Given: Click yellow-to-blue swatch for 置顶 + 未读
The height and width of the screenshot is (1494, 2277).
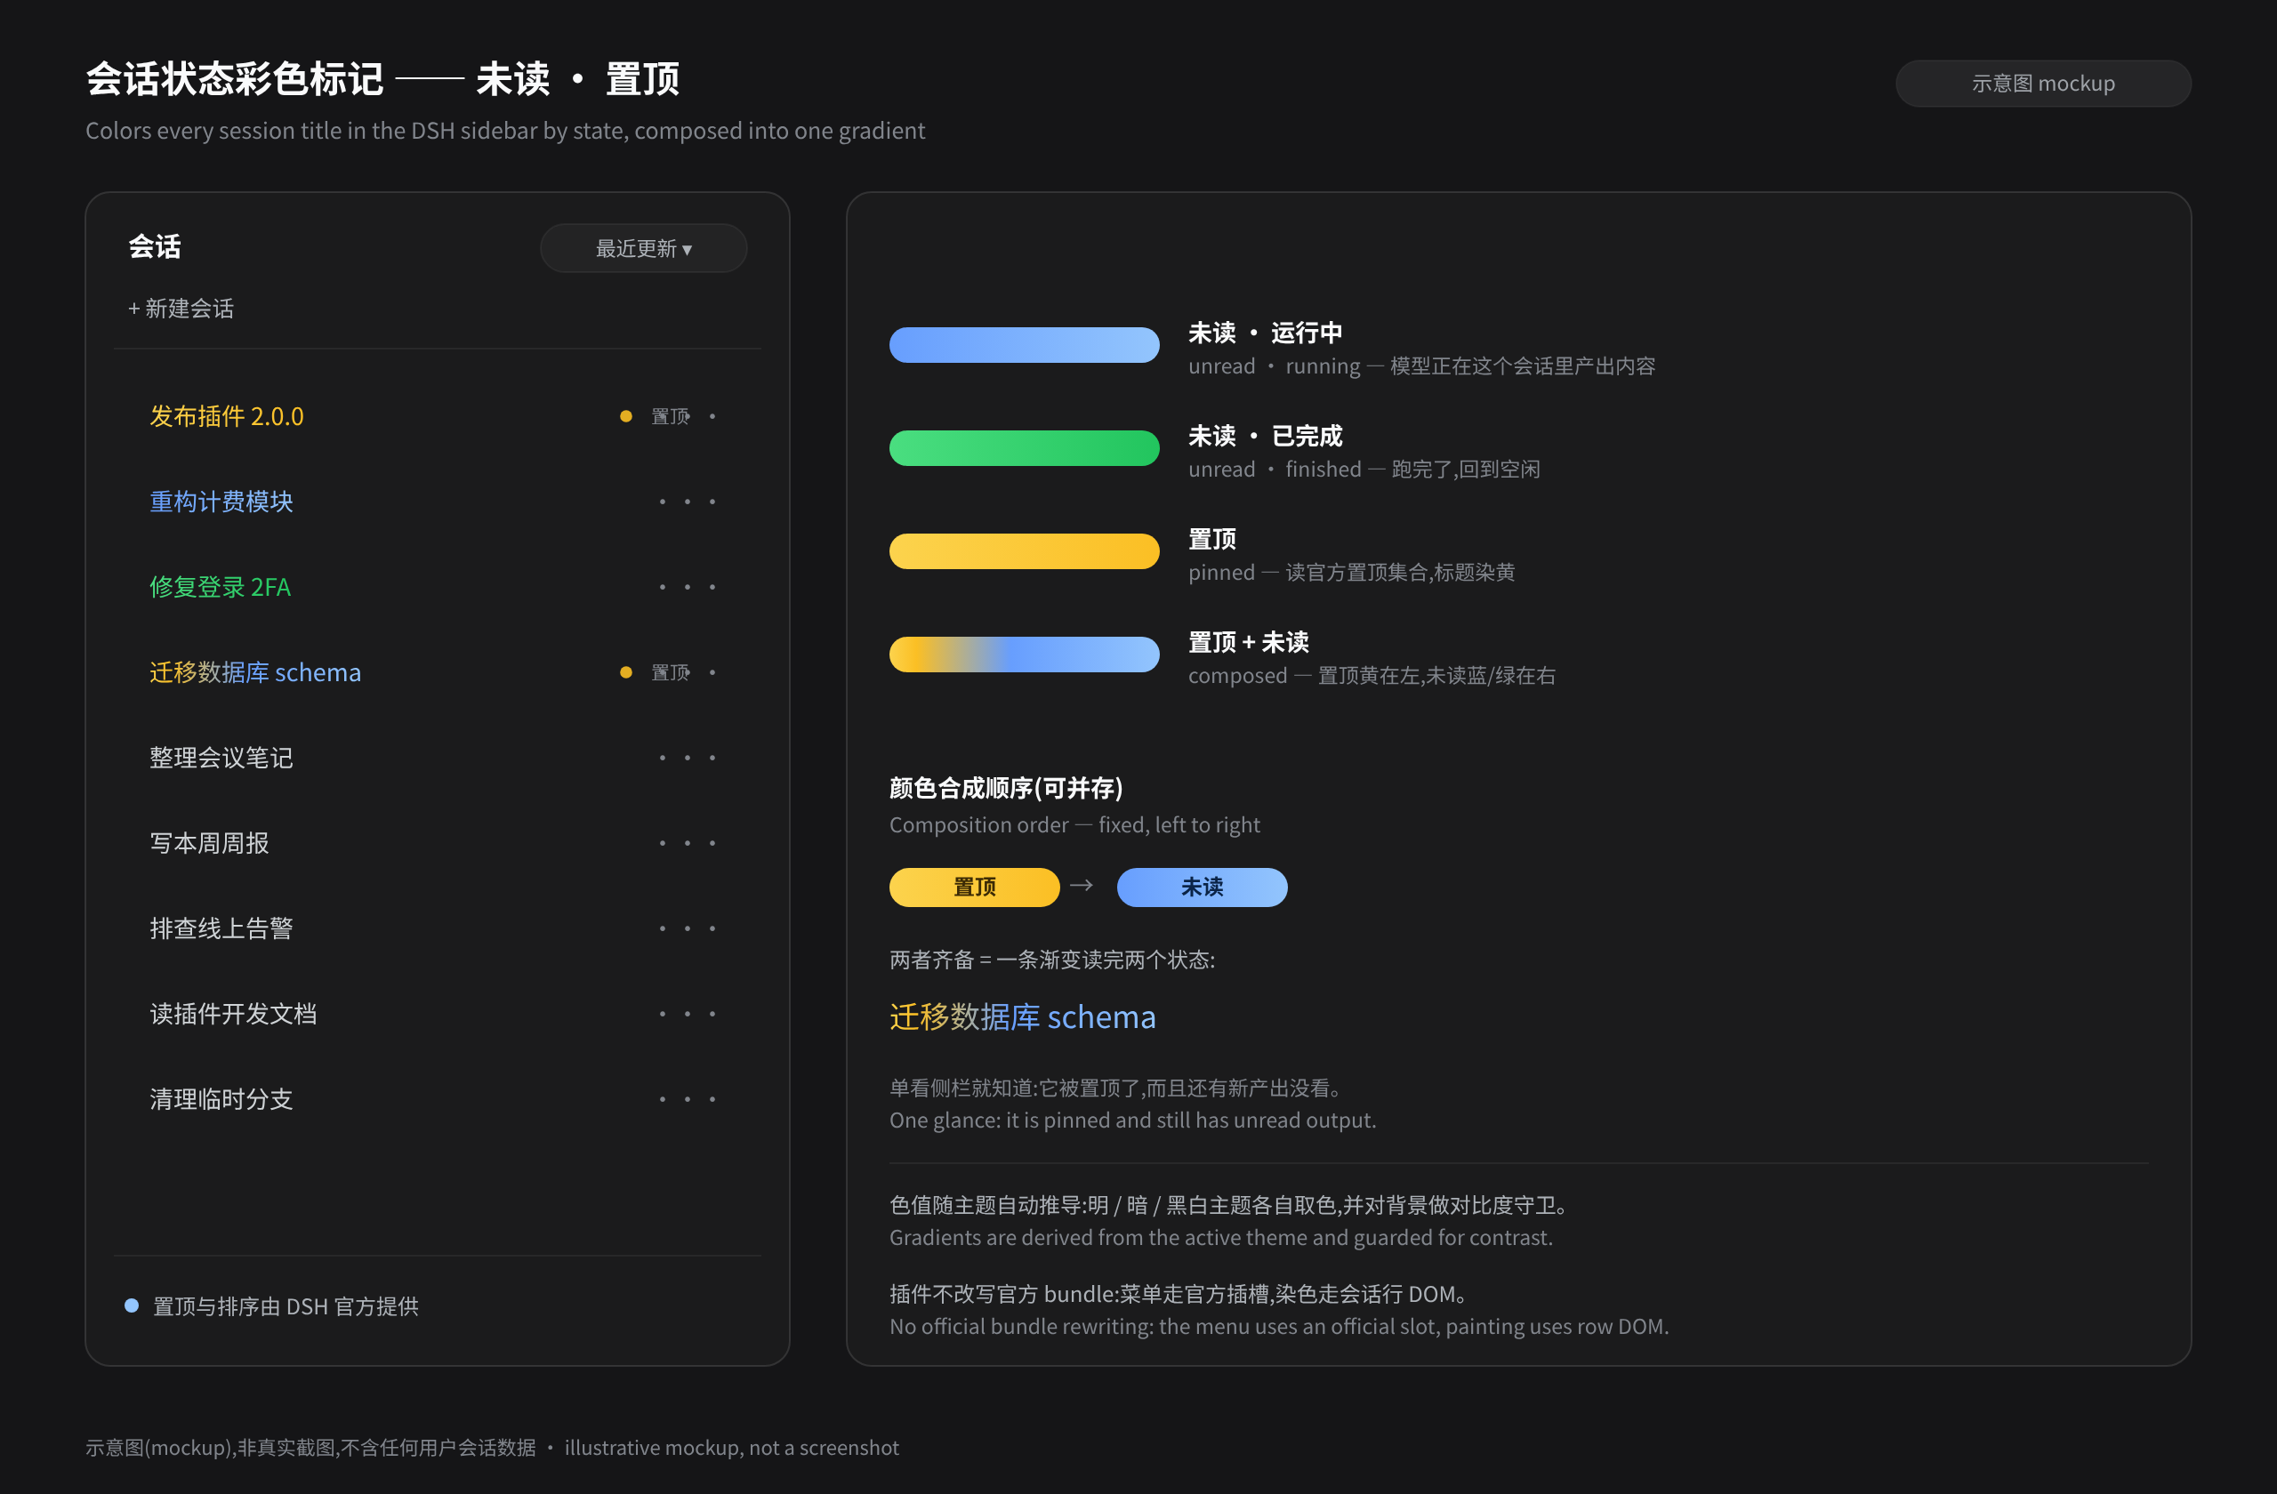Looking at the screenshot, I should (x=1024, y=655).
